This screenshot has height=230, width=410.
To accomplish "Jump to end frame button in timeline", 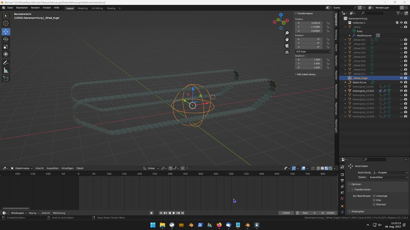I will pyautogui.click(x=183, y=213).
